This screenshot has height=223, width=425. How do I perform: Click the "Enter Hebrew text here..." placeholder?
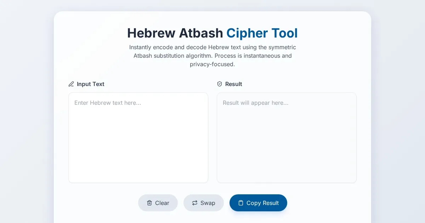click(108, 103)
